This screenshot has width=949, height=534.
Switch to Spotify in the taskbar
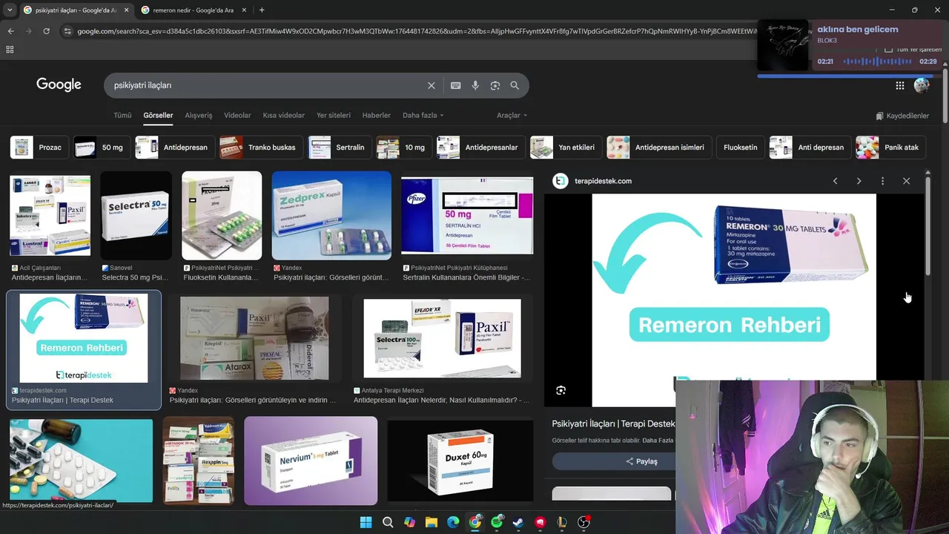(x=497, y=522)
